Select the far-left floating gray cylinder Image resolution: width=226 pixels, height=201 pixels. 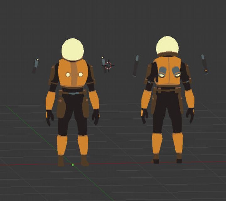35,66
